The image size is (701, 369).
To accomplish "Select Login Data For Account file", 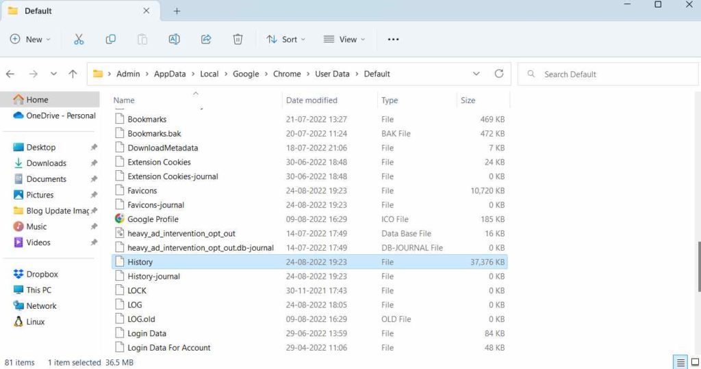I will pos(309,348).
